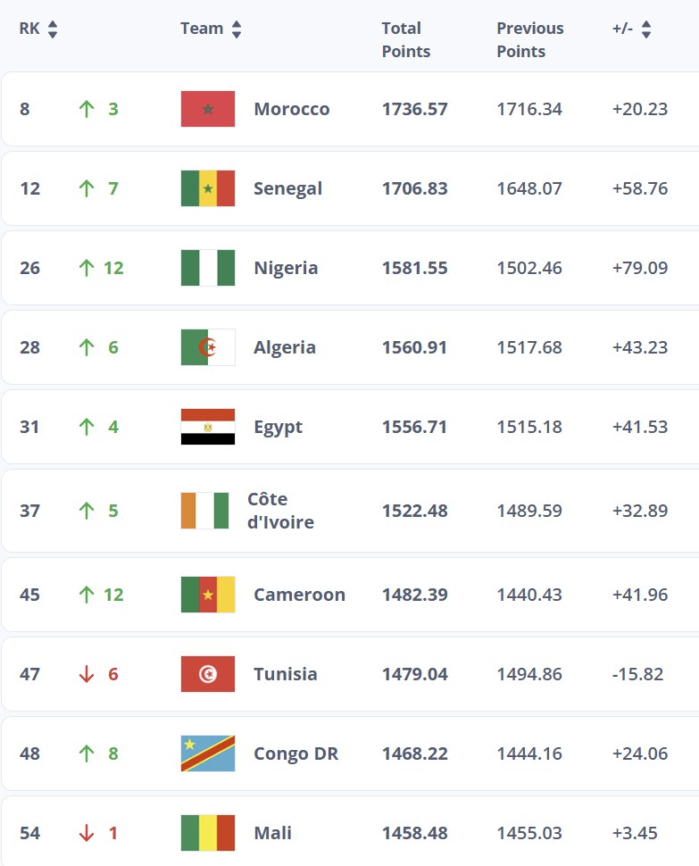Select the Total Points column header
Image resolution: width=699 pixels, height=866 pixels.
406,40
